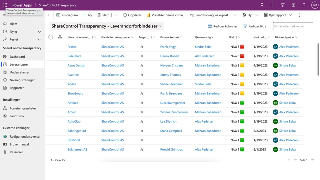Click the yellow Nivå 2 swatch for Avantex
Screen dimensions: 320x180
242,75
